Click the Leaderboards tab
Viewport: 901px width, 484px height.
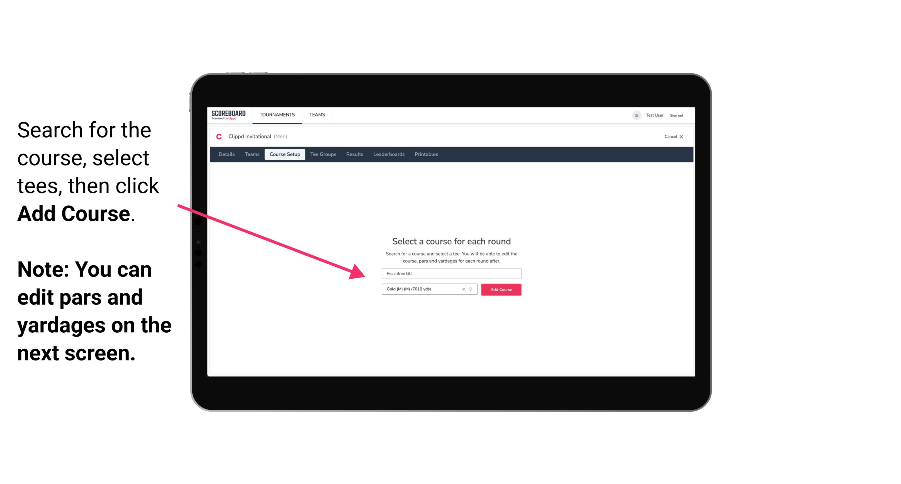tap(388, 154)
